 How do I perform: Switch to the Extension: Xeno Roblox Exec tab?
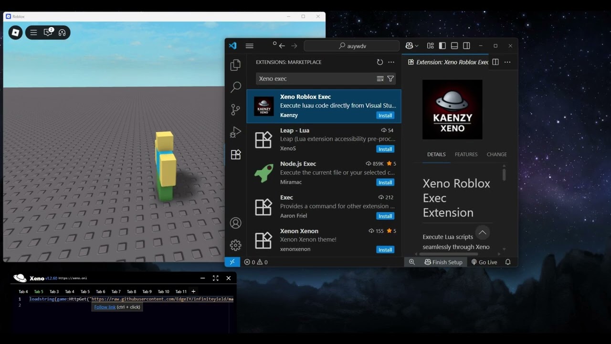[448, 62]
